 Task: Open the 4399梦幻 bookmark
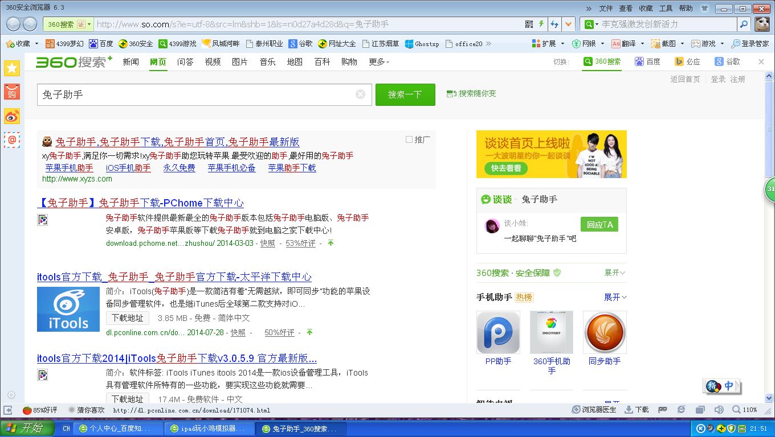tap(64, 43)
